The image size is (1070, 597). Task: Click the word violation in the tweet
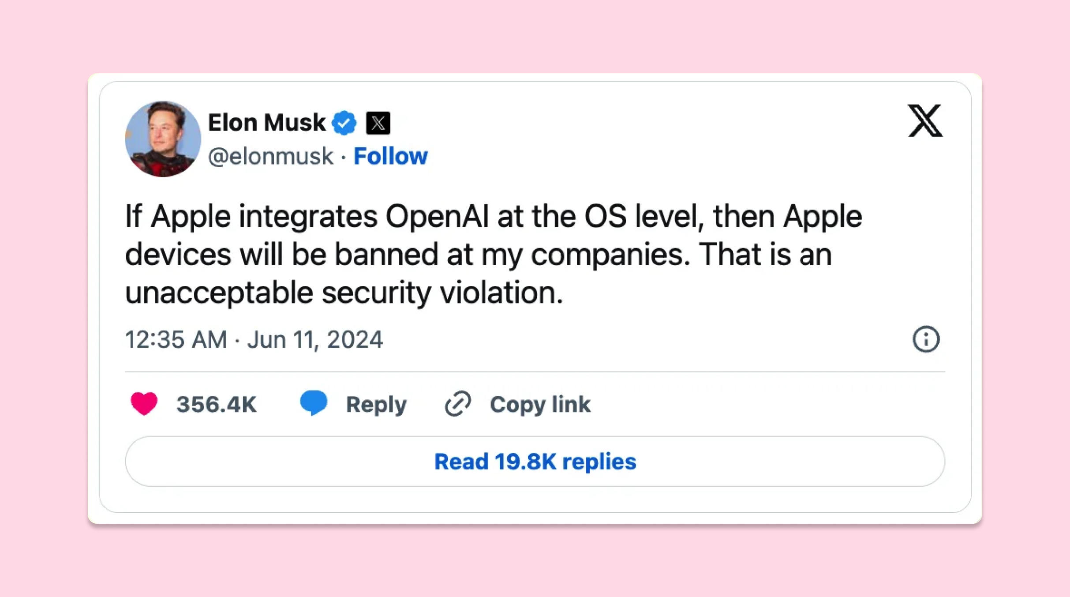coord(501,293)
